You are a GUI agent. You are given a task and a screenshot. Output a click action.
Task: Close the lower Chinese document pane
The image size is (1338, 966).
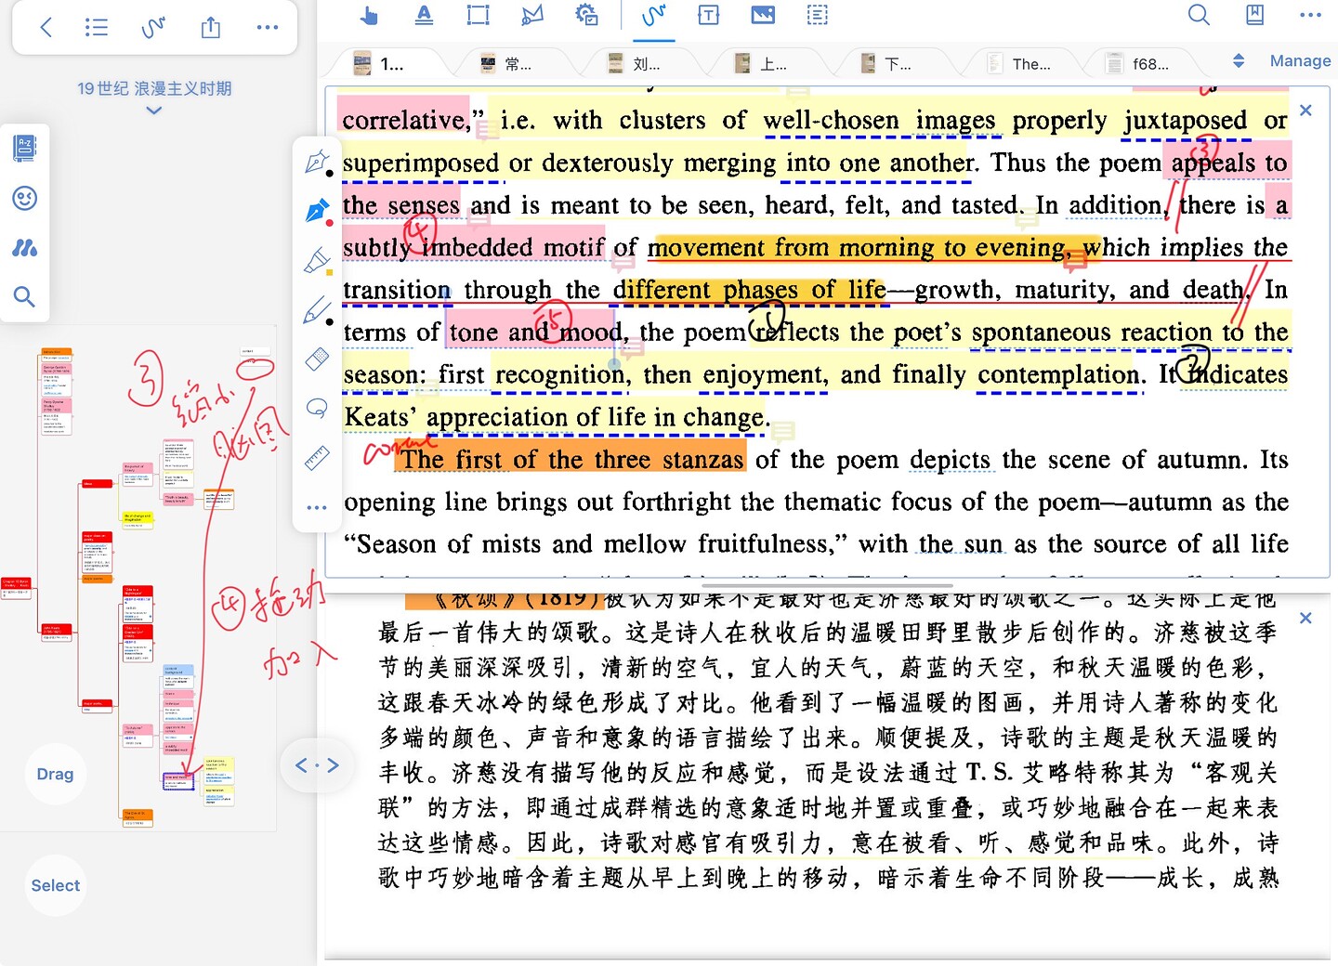point(1305,618)
